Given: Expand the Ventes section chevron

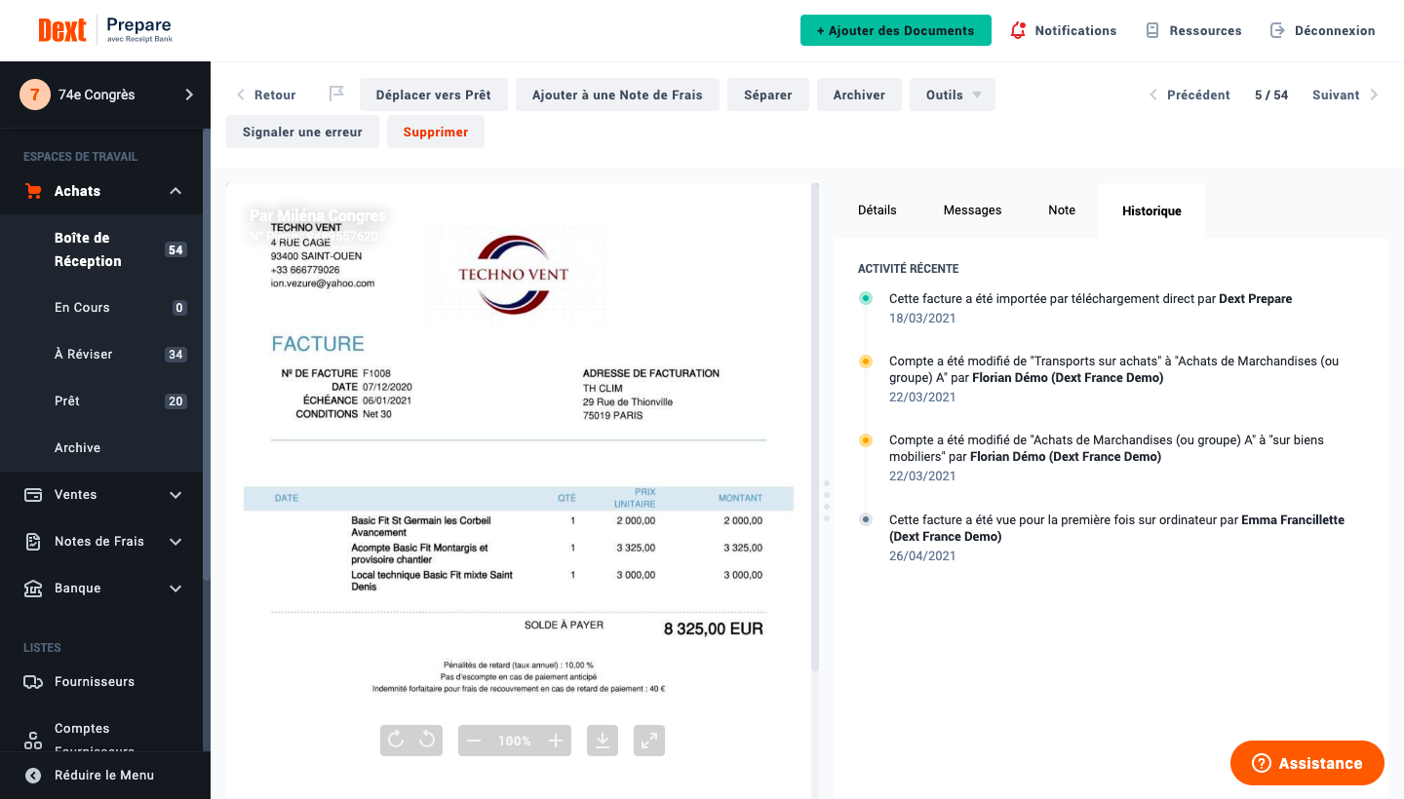Looking at the screenshot, I should 175,495.
